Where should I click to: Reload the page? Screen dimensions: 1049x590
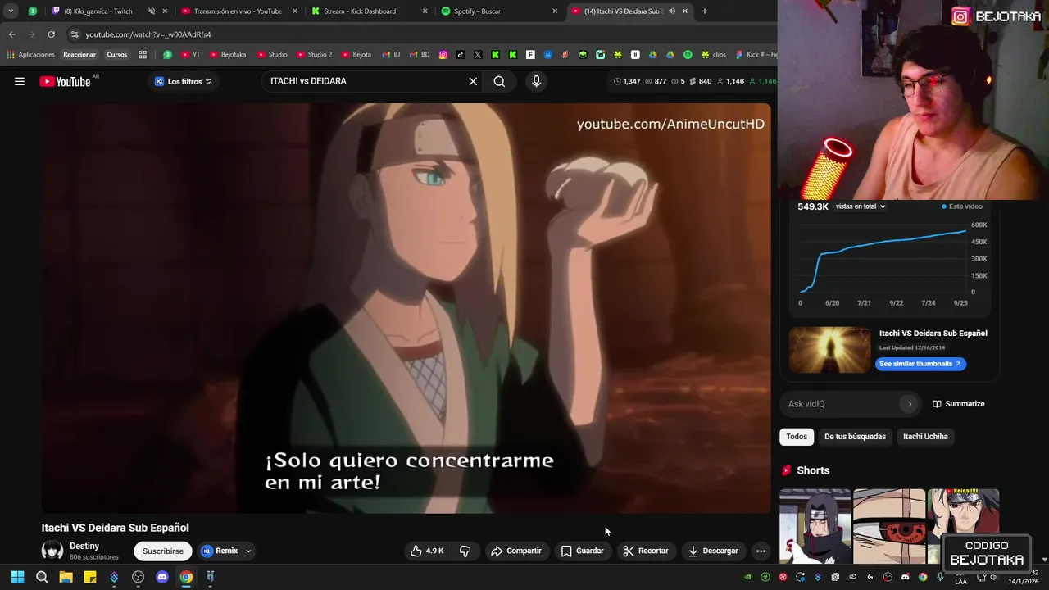(51, 34)
